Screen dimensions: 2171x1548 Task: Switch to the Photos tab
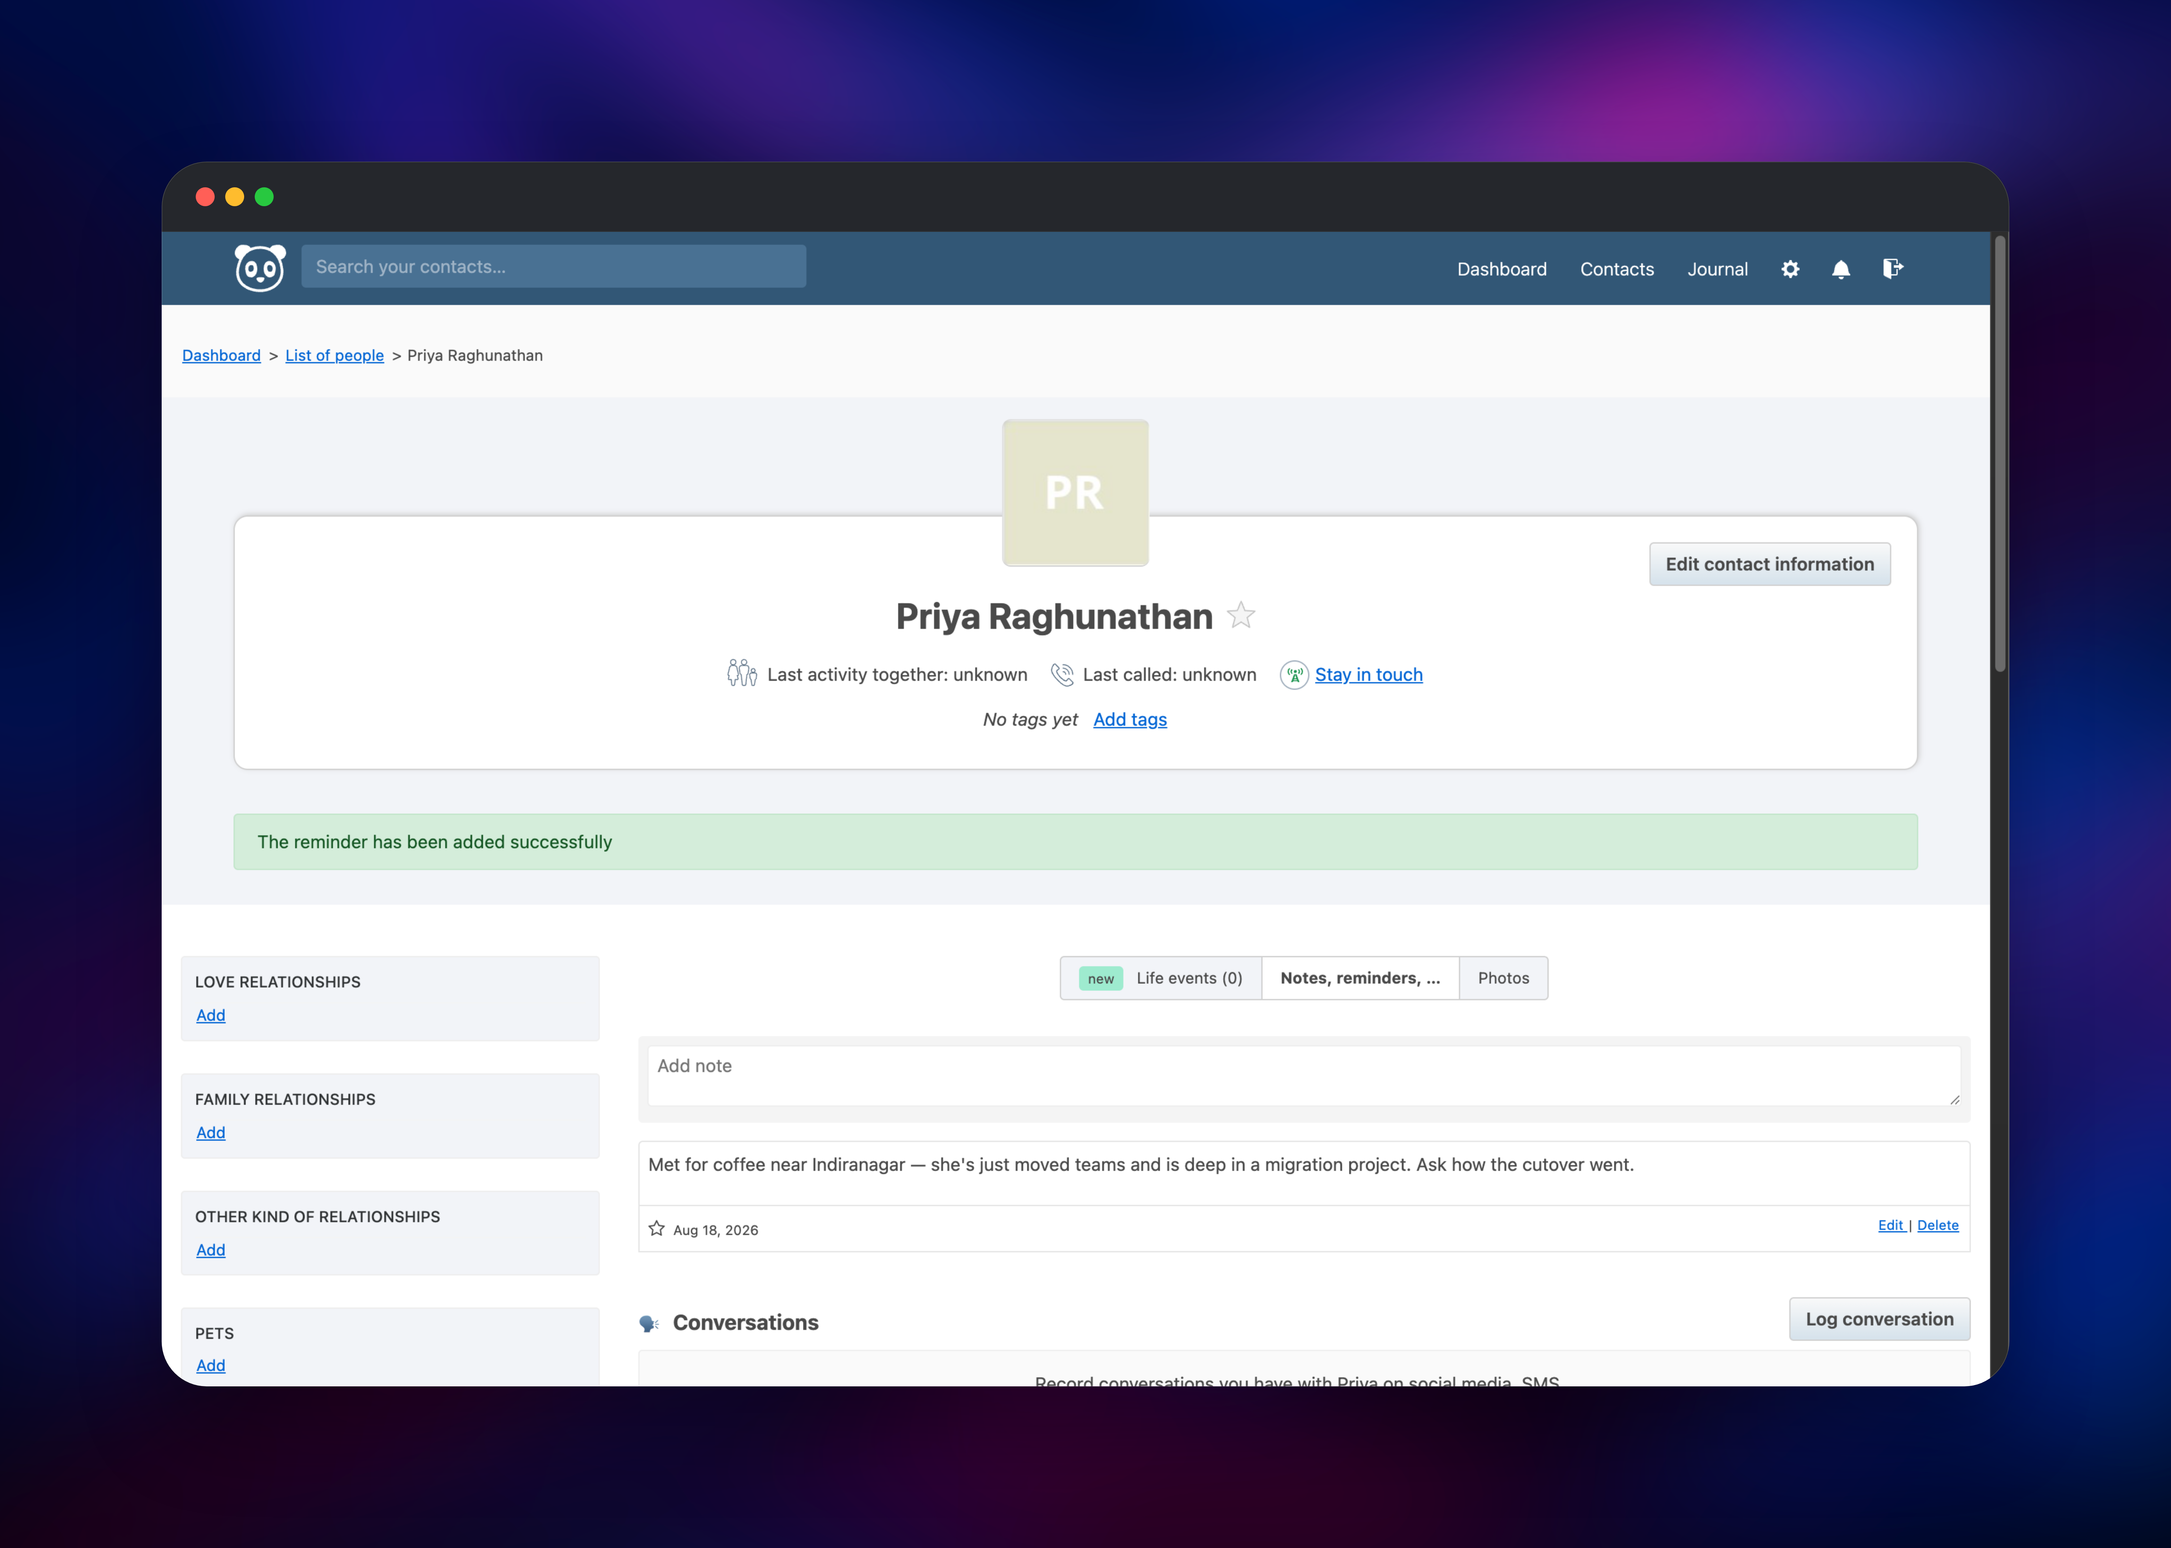coord(1503,978)
